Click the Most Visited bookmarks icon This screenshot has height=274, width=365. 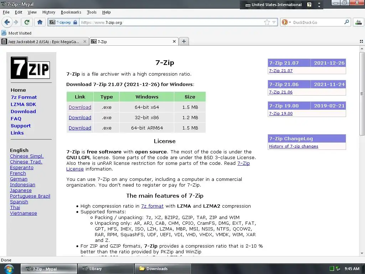[x=4, y=33]
